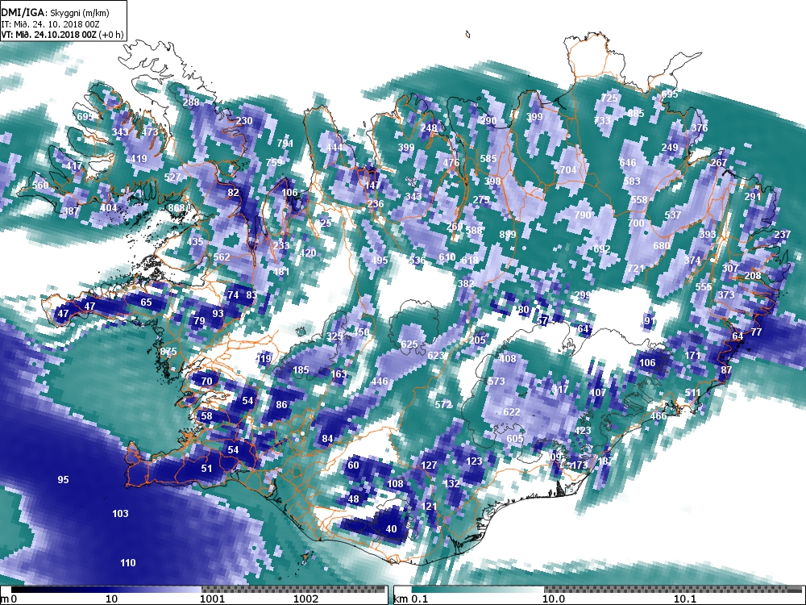Image resolution: width=806 pixels, height=605 pixels.
Task: Click the visibility value 875
Action: (x=168, y=352)
